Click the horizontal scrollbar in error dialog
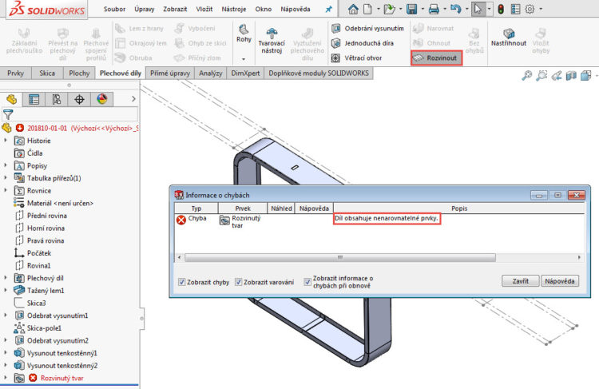The image size is (599, 389). pos(340,257)
